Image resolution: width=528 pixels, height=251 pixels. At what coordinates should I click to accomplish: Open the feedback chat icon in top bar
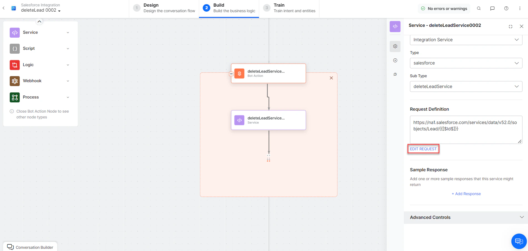point(492,8)
